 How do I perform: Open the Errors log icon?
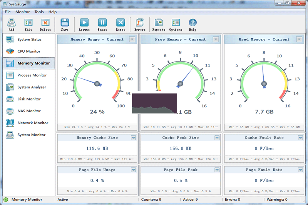(140, 23)
